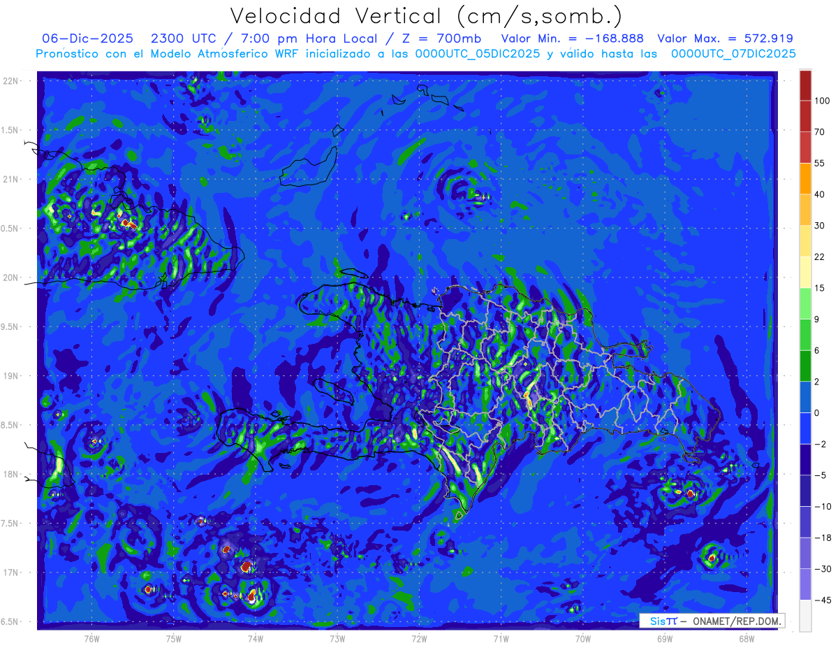Click the legend value "-45"
Image resolution: width=838 pixels, height=648 pixels.
[x=822, y=599]
